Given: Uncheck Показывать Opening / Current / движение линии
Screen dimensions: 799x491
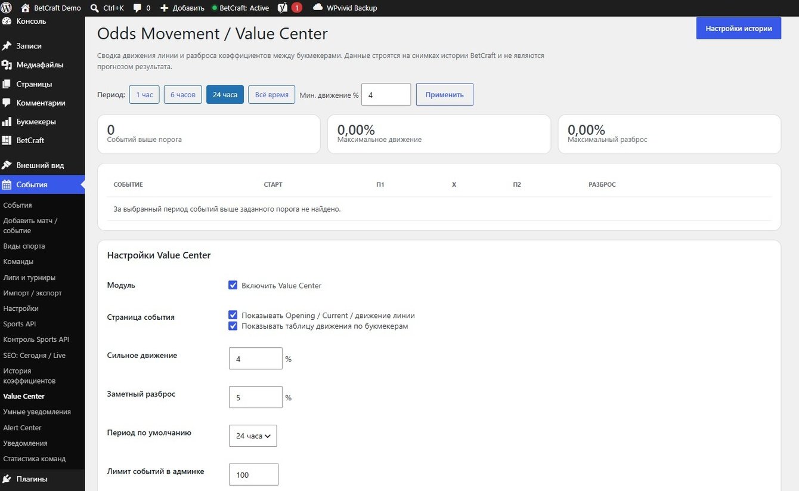Looking at the screenshot, I should pos(233,315).
